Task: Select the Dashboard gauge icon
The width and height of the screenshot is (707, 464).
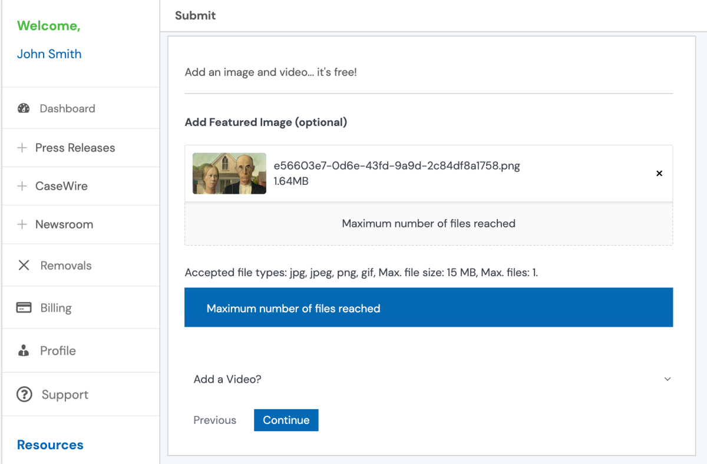Action: coord(24,108)
